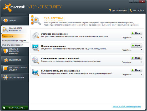Open ЭКРАНЫ В РЕАЛЬНОМ ВРЕМЕНИ section
This screenshot has height=111, width=147.
pyautogui.click(x=15, y=51)
